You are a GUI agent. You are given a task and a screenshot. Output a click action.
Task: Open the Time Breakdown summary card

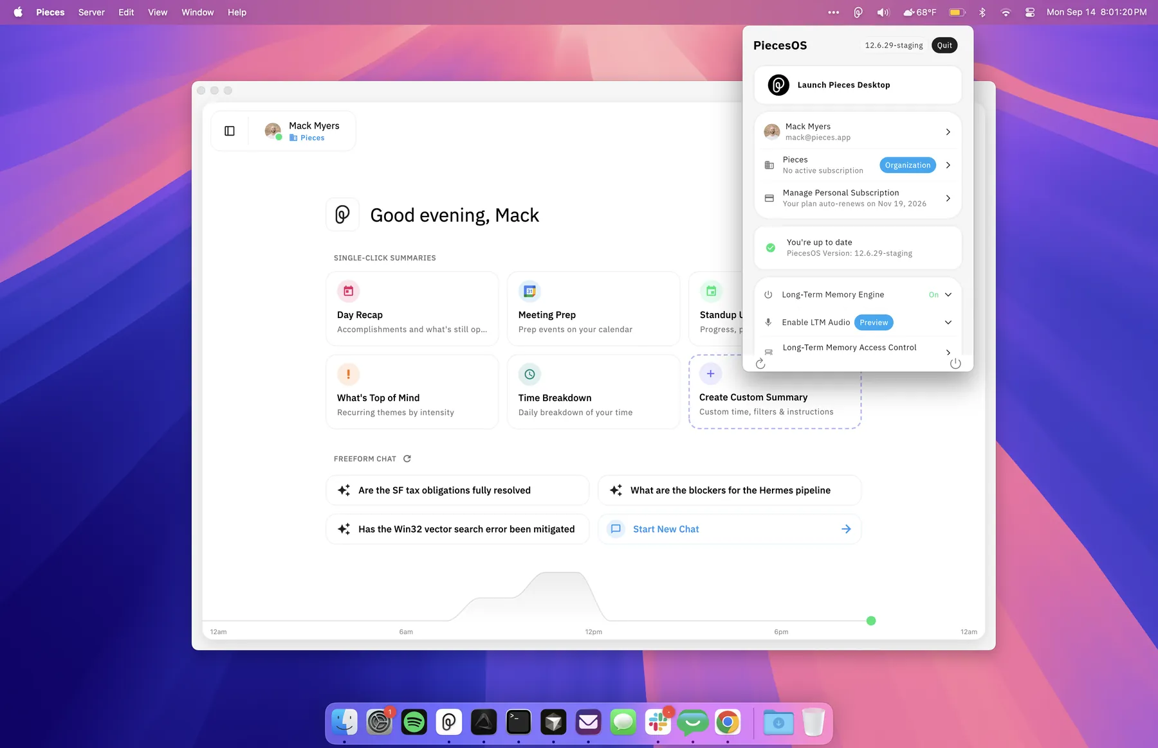click(x=594, y=391)
